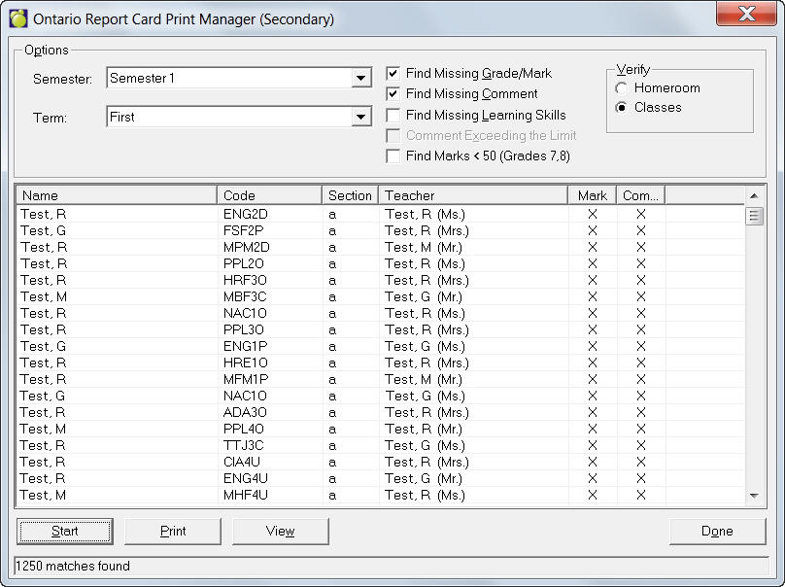
Task: Sort list by Name column header
Action: tap(116, 195)
